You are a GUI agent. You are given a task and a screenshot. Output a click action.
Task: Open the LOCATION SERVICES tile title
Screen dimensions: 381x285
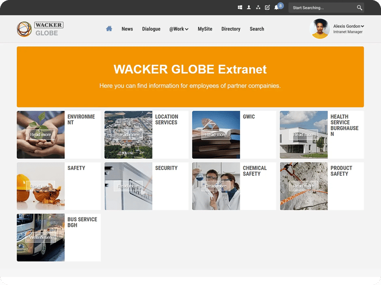click(167, 120)
